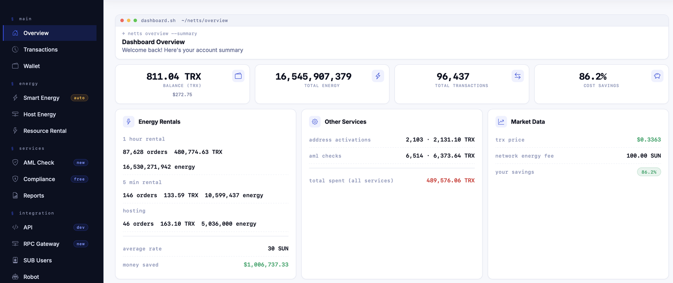This screenshot has width=673, height=283.
Task: Click the $272.75 balance amount
Action: tap(182, 95)
